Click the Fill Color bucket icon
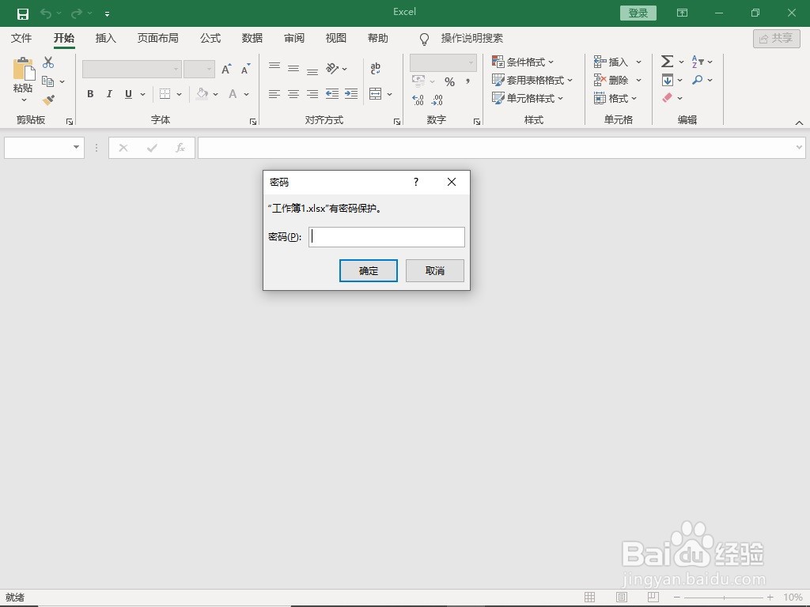 pyautogui.click(x=202, y=94)
